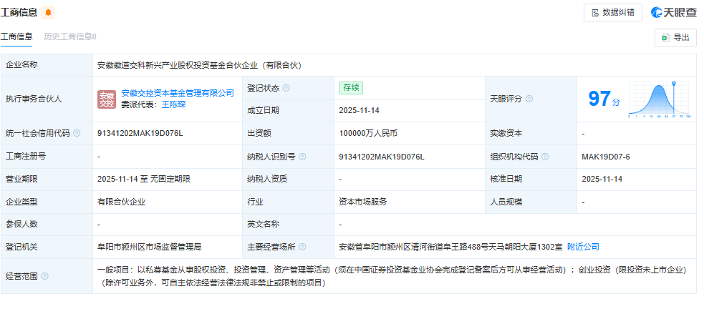Click help icon next to 统一社会信用代码
The width and height of the screenshot is (704, 319).
pyautogui.click(x=77, y=134)
